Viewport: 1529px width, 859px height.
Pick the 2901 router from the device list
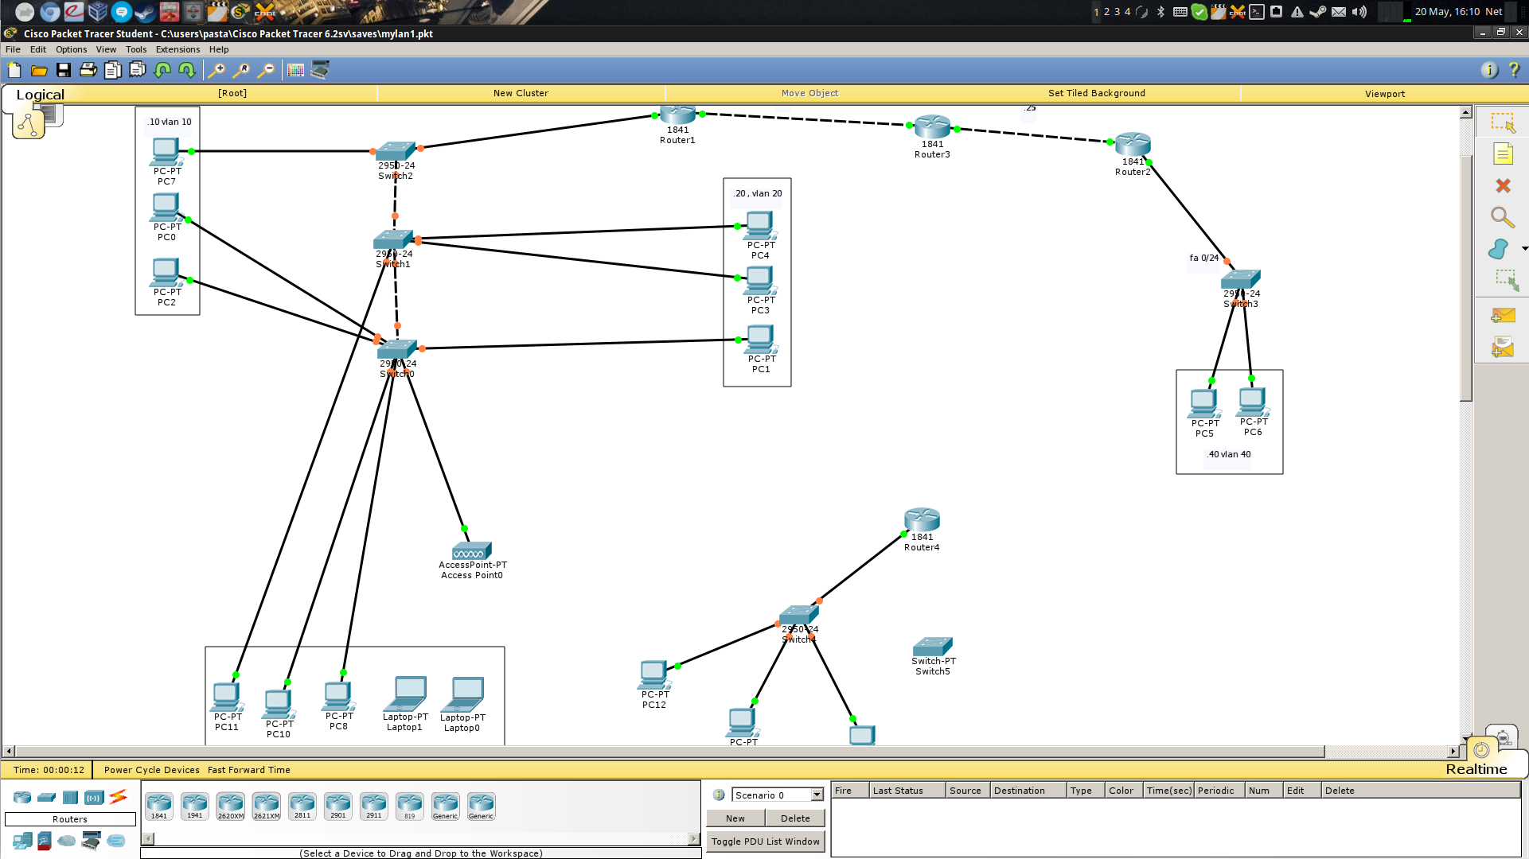point(337,806)
